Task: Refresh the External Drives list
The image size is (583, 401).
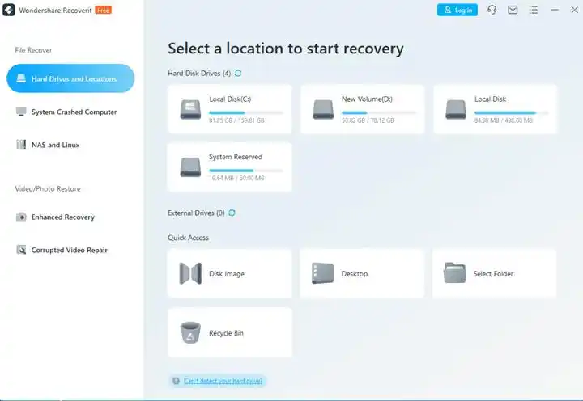Action: [232, 213]
